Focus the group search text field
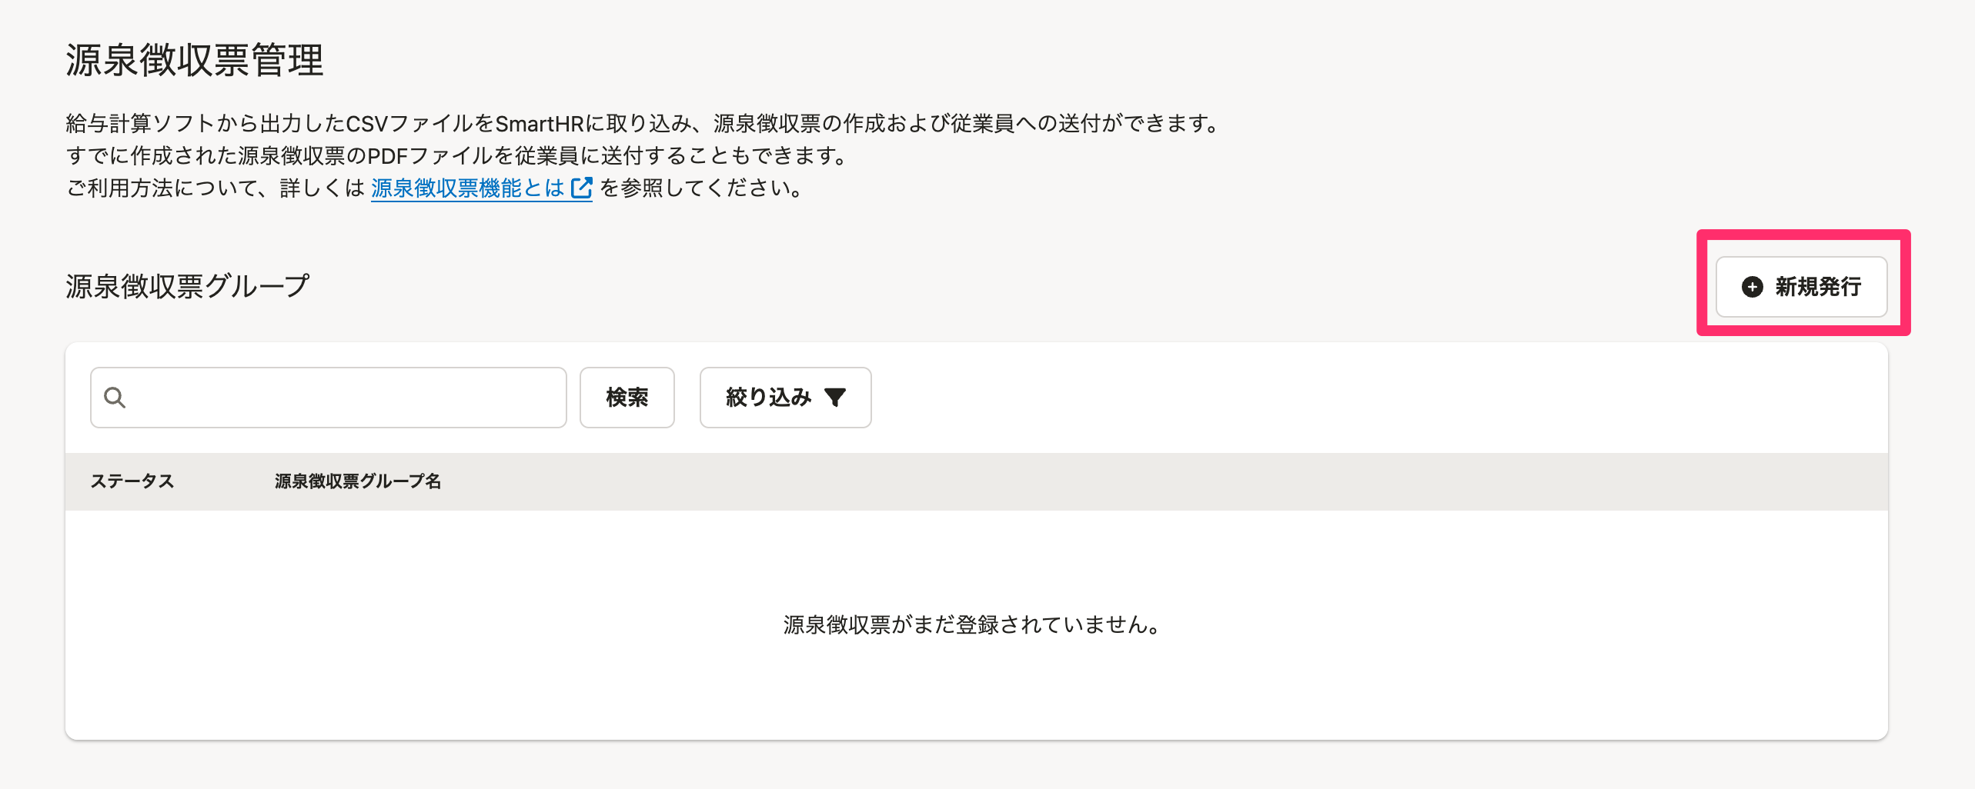Image resolution: width=1975 pixels, height=789 pixels. tap(346, 398)
